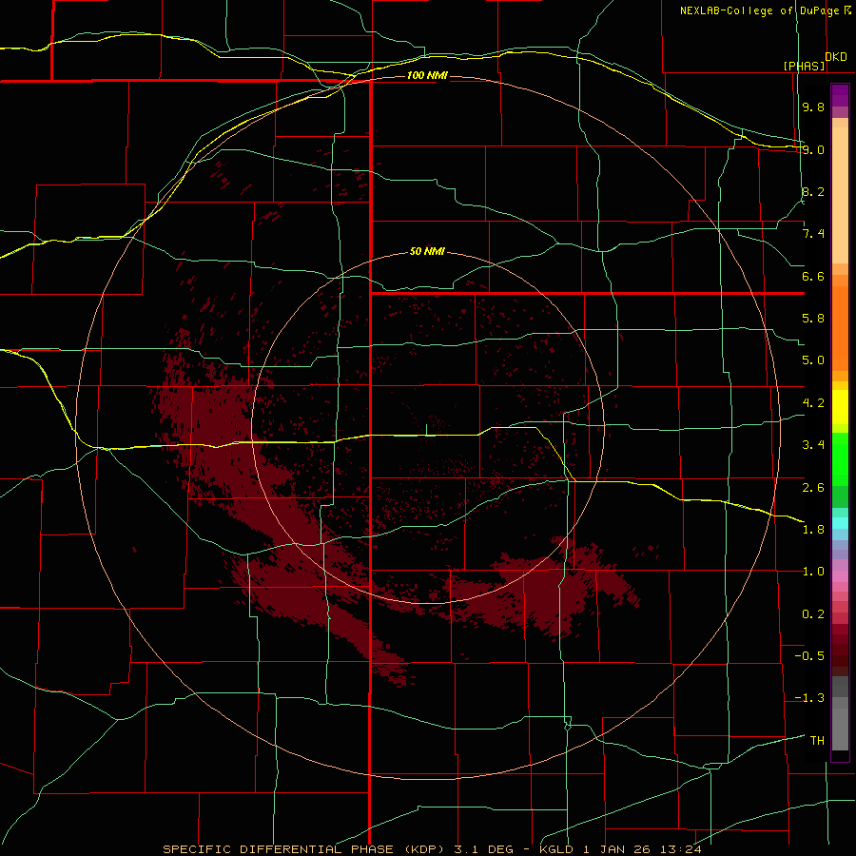Click the 5.0 scale value
856x856 pixels.
pyautogui.click(x=813, y=360)
